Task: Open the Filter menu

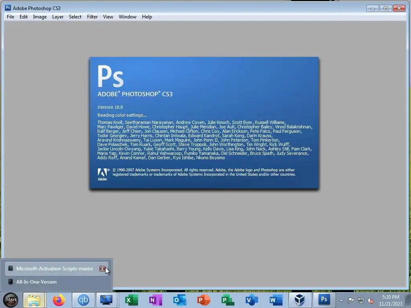Action: coord(92,17)
